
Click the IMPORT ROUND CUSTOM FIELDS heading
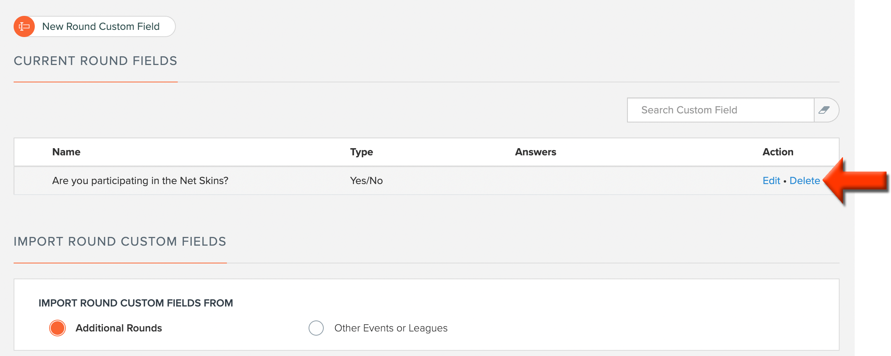[120, 241]
